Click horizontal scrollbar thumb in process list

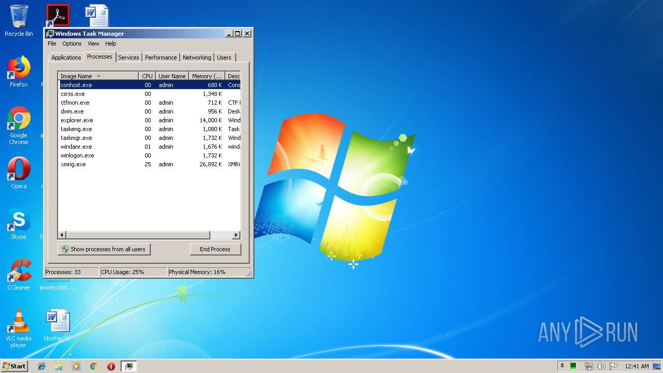[x=137, y=235]
